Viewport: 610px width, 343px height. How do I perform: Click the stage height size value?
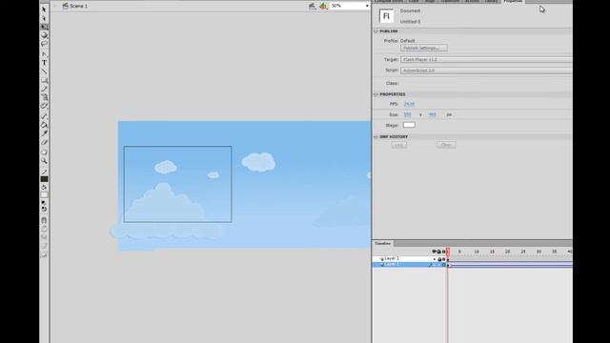tap(432, 114)
